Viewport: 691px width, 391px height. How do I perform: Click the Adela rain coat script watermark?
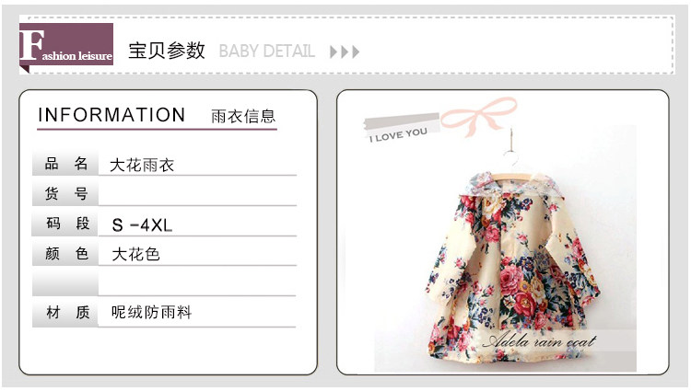539,341
